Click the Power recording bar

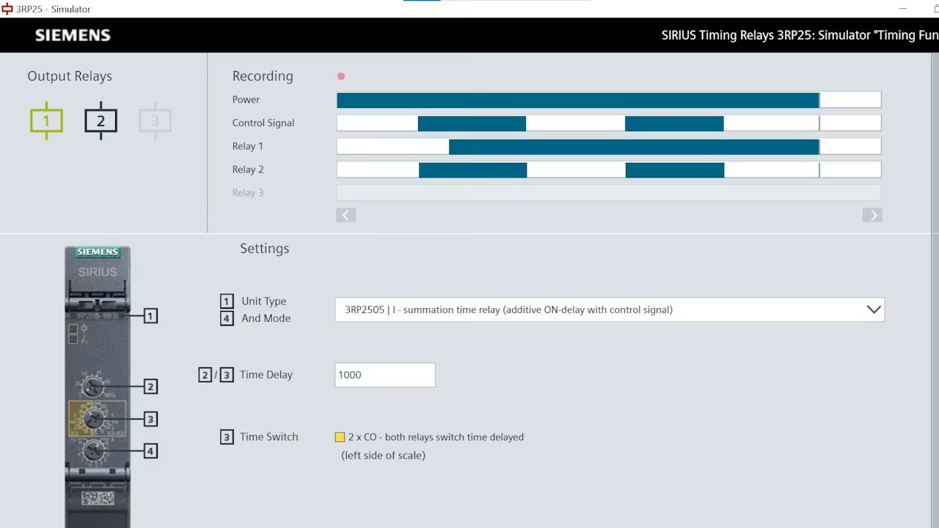tap(578, 100)
